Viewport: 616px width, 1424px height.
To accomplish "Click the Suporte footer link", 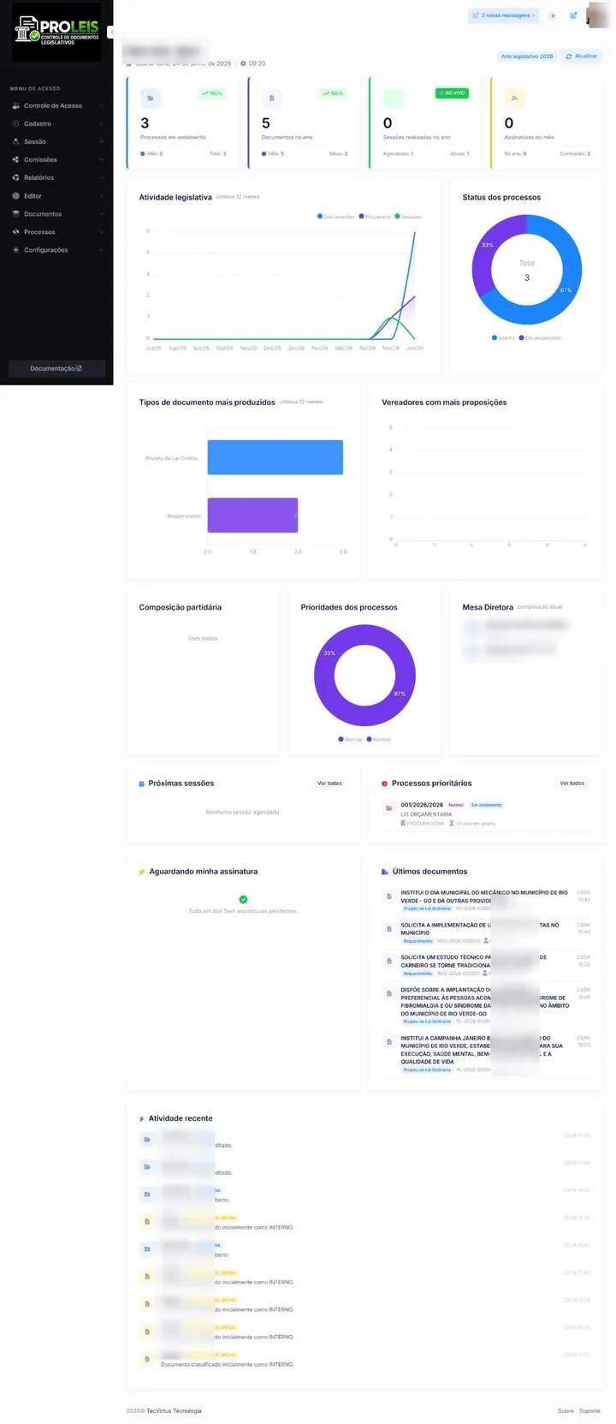I will (590, 1411).
